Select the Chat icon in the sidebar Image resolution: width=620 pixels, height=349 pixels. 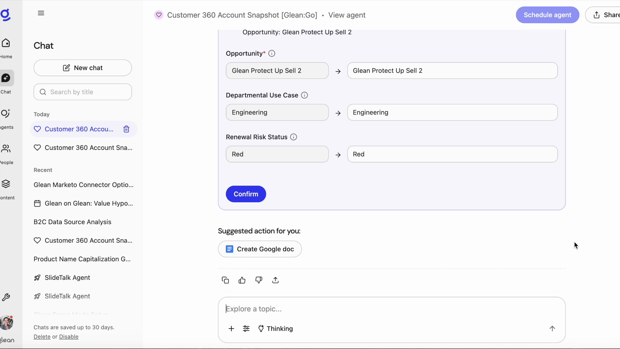pyautogui.click(x=5, y=78)
